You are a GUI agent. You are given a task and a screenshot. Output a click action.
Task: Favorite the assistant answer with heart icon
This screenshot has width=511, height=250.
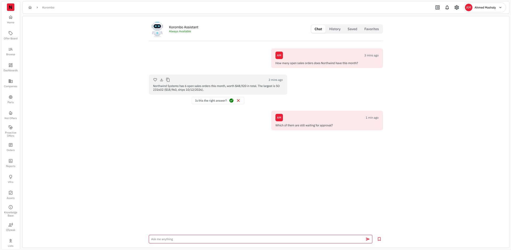155,80
